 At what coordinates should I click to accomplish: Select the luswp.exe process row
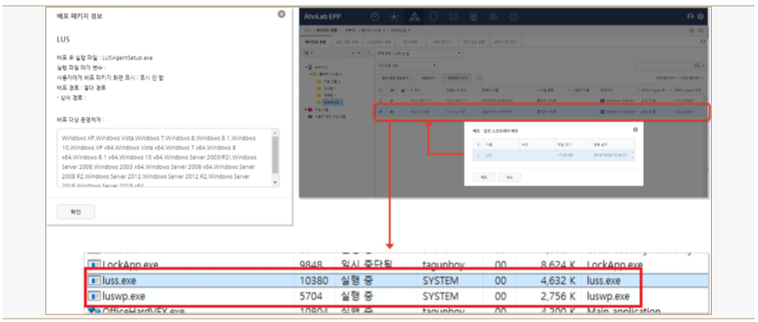click(x=396, y=296)
